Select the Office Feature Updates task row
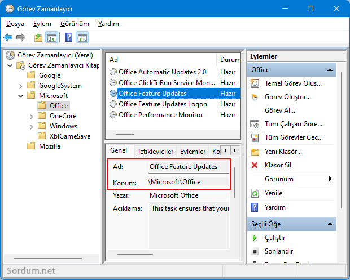This screenshot has height=280, width=350. [174, 94]
